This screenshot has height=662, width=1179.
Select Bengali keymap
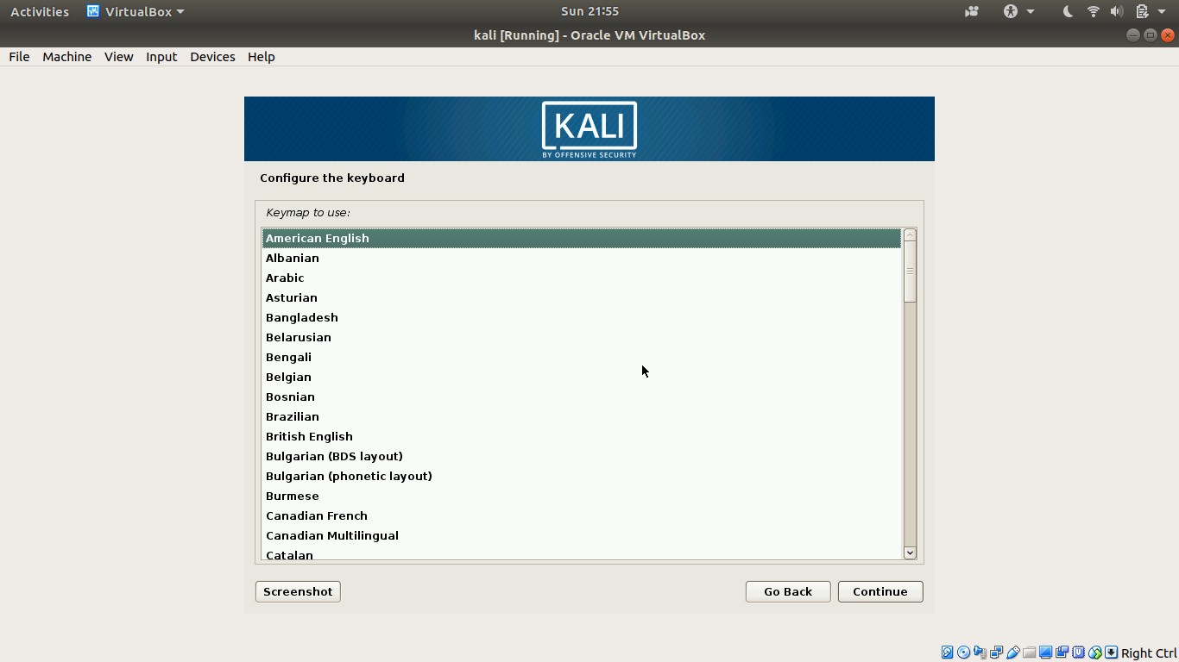click(x=582, y=357)
